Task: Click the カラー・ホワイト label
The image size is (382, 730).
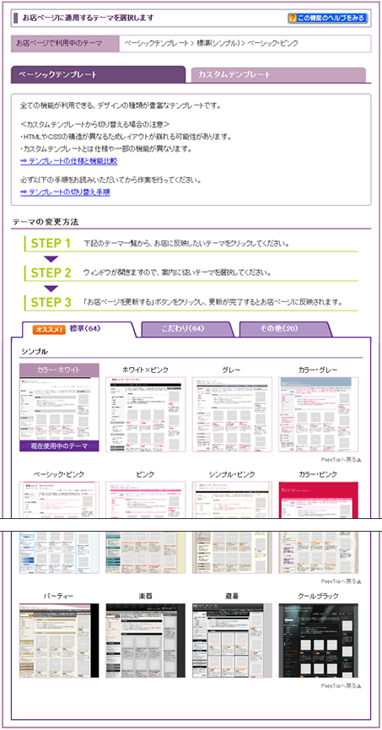Action: point(59,370)
